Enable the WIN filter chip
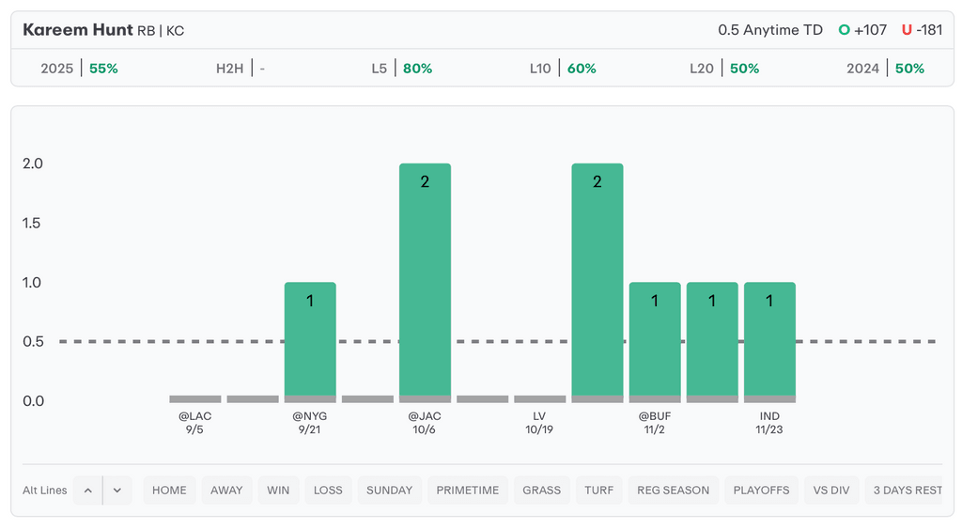The image size is (962, 530). coord(278,491)
